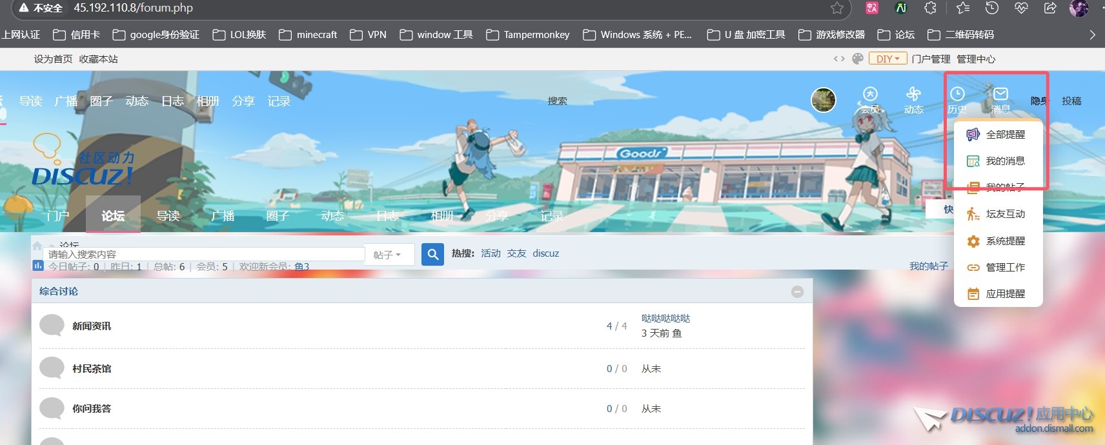Click 收藏本站 link
This screenshot has width=1105, height=445.
point(98,59)
